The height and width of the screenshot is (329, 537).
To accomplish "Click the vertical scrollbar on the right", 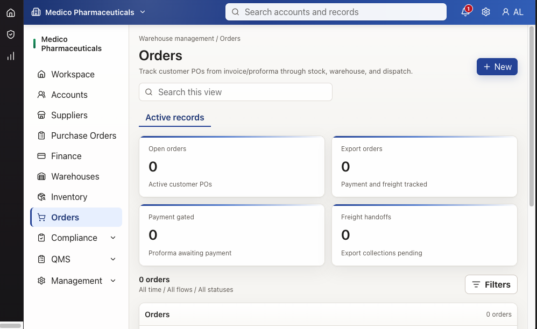I will (532, 116).
